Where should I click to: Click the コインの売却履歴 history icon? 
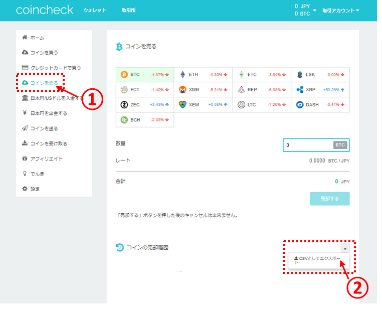click(120, 247)
